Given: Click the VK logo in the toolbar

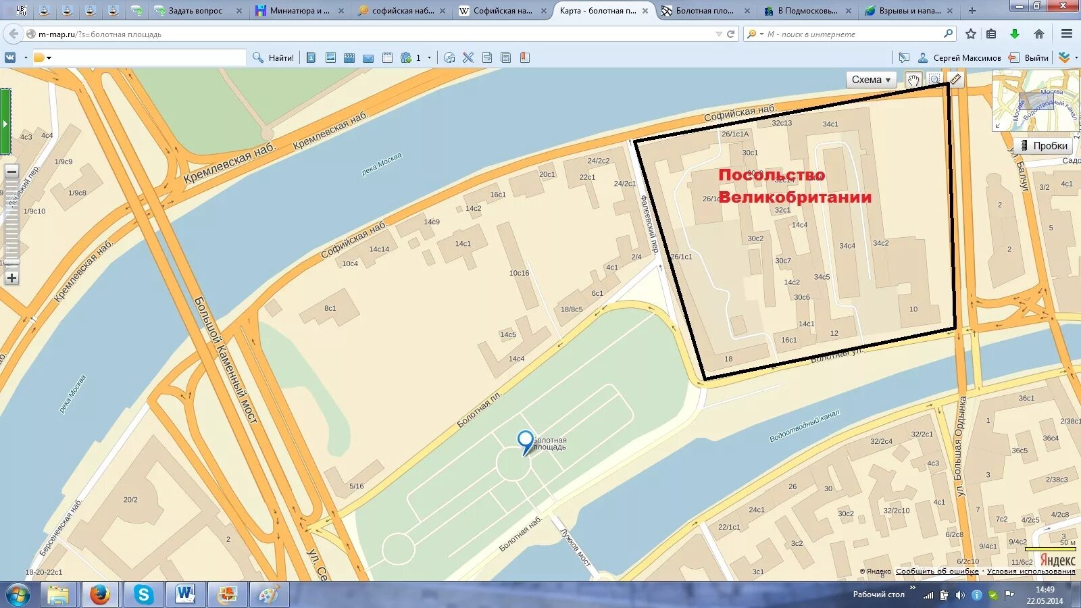Looking at the screenshot, I should point(10,57).
